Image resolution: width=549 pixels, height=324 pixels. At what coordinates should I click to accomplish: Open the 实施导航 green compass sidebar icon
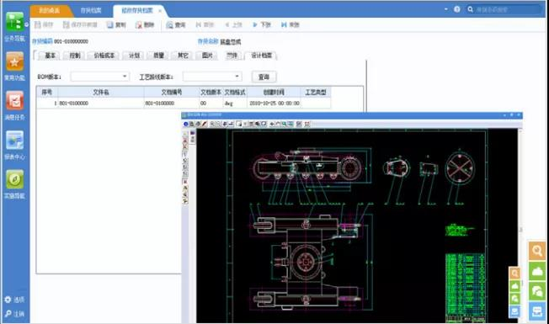tap(14, 179)
